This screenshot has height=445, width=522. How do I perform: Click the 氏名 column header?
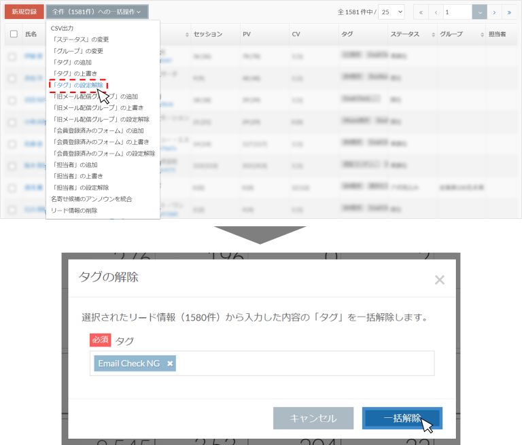pyautogui.click(x=31, y=34)
